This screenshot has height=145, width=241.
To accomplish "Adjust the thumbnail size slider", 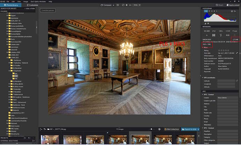I will (x=152, y=129).
